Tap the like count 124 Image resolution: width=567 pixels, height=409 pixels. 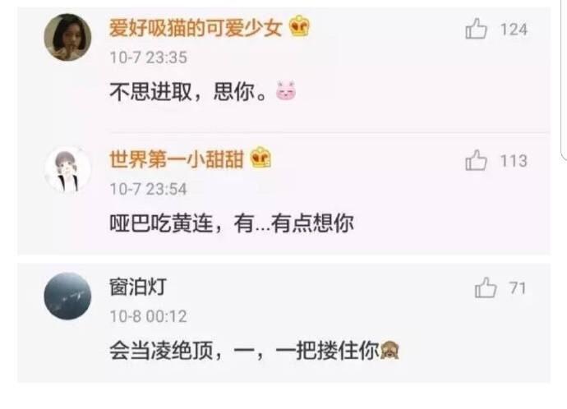coord(514,30)
